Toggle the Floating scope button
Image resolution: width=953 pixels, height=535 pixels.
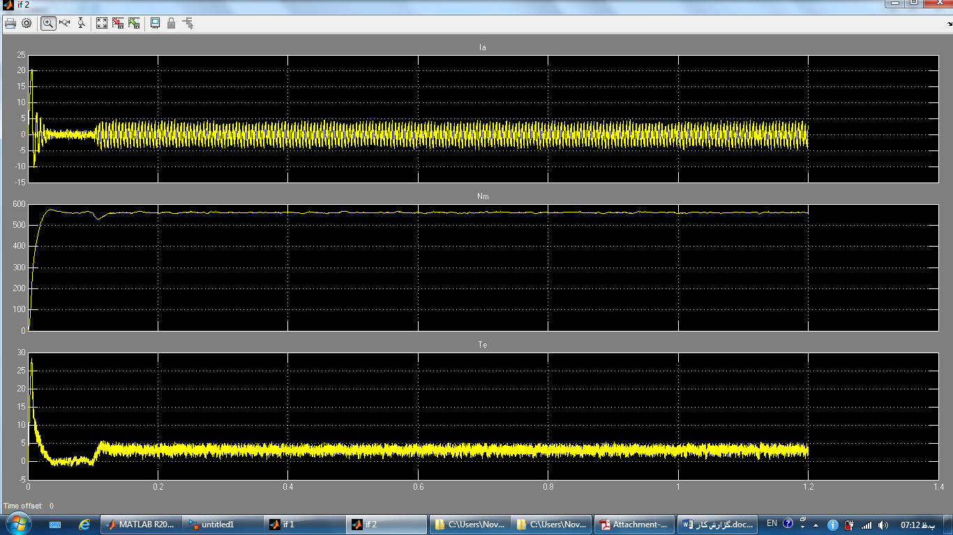(155, 23)
